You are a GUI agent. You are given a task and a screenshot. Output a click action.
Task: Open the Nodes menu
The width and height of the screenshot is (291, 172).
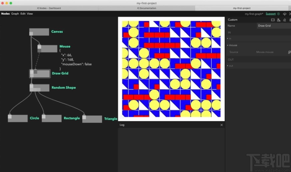pyautogui.click(x=5, y=14)
